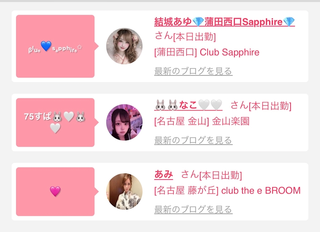
Task: Click [蒲田西口] Club Sapphire shop text
Action: [x=207, y=52]
